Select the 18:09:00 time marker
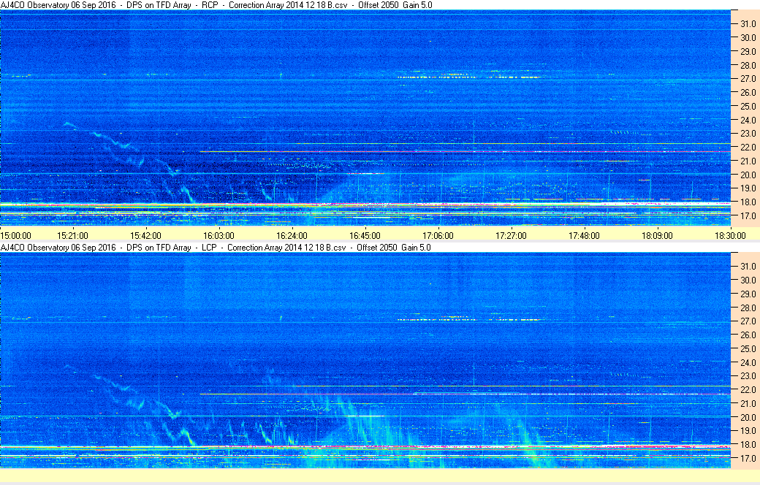 [x=657, y=236]
